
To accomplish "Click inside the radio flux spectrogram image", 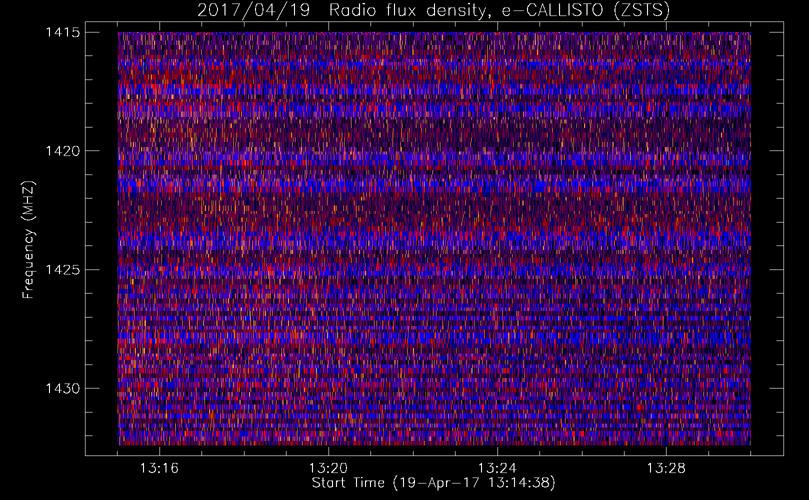I will [434, 238].
